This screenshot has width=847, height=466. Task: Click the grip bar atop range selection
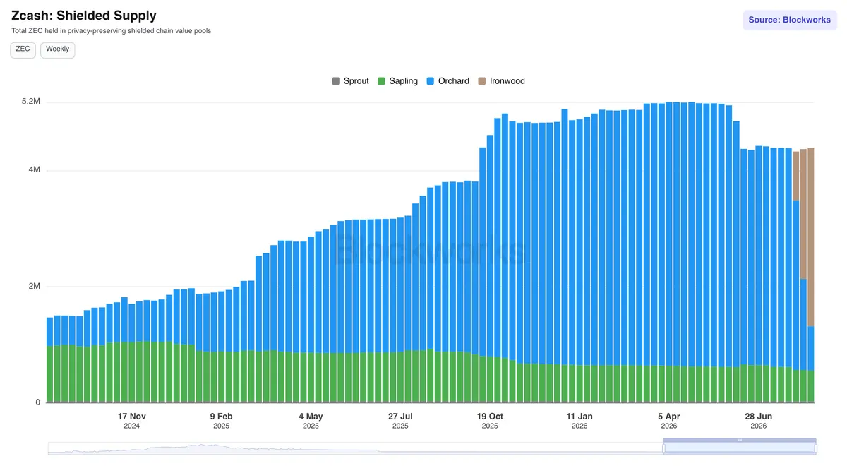(740, 440)
